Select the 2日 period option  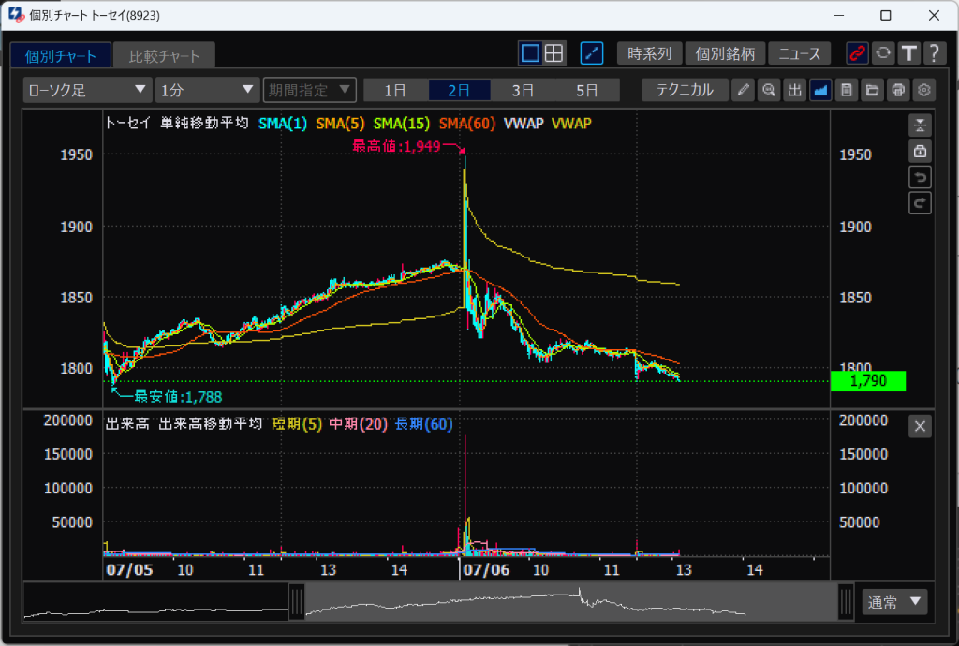point(459,90)
